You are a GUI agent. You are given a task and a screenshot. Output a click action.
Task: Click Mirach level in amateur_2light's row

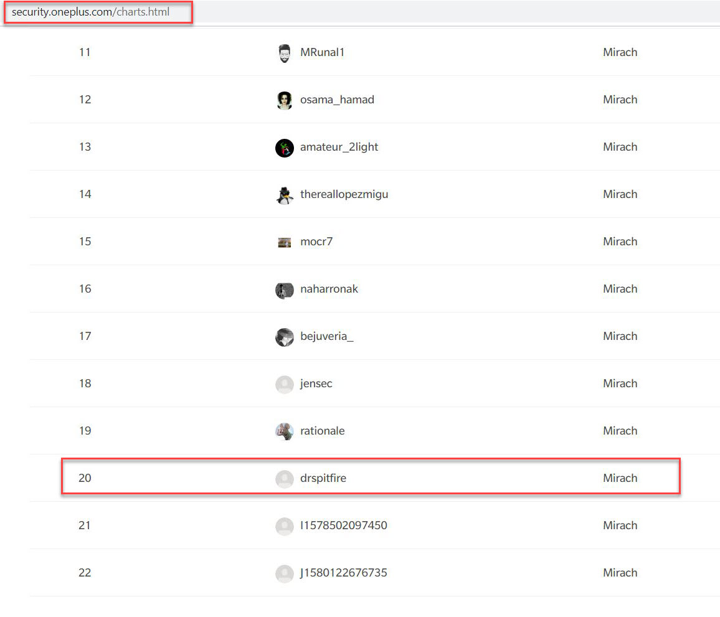pyautogui.click(x=620, y=147)
